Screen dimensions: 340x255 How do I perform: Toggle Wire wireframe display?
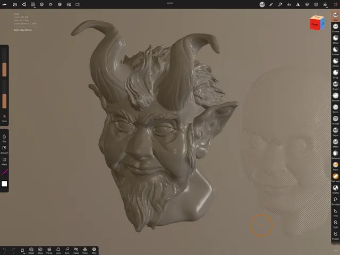(x=94, y=250)
